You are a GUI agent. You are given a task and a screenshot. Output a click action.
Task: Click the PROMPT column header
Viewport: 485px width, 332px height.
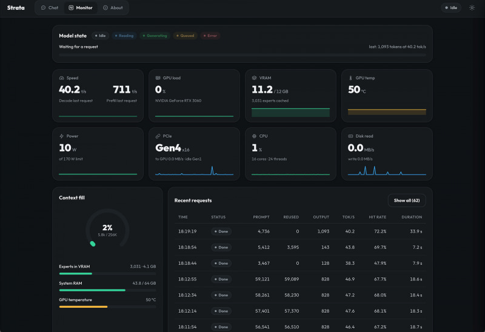coord(261,217)
